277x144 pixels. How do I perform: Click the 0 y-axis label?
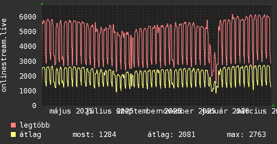34,105
